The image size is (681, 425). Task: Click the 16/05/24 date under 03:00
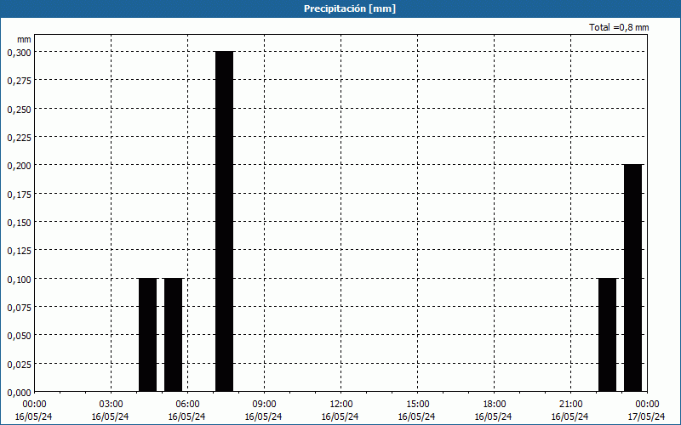[111, 416]
